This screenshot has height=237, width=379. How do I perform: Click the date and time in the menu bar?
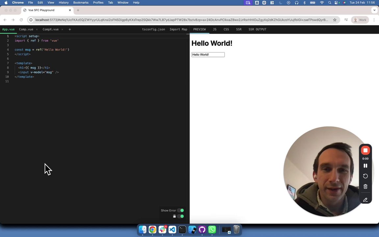click(362, 3)
